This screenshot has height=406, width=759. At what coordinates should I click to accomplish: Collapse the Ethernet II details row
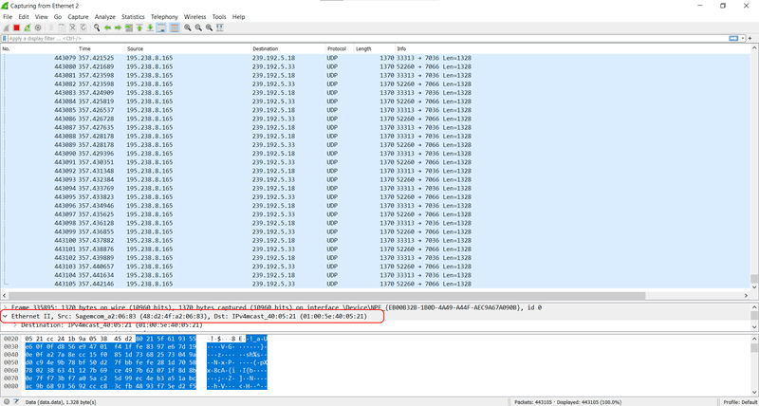6,316
